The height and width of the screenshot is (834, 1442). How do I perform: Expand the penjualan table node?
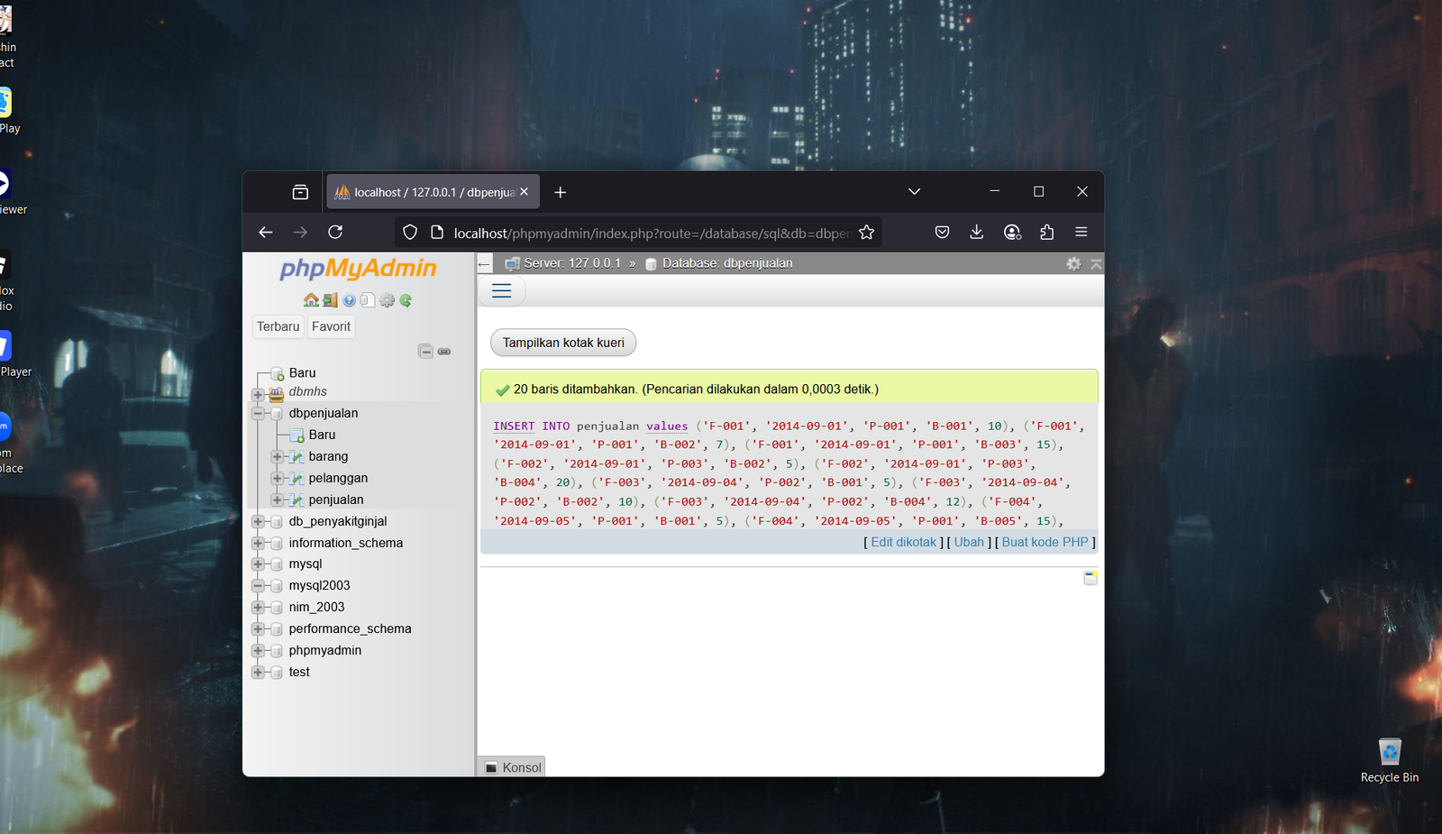click(x=278, y=499)
